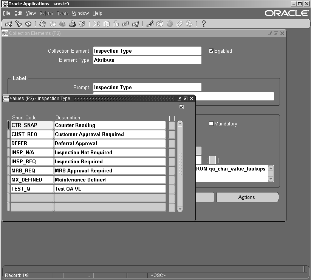Screen dimensions: 311x280
Task: Open the File menu
Action: 7,13
